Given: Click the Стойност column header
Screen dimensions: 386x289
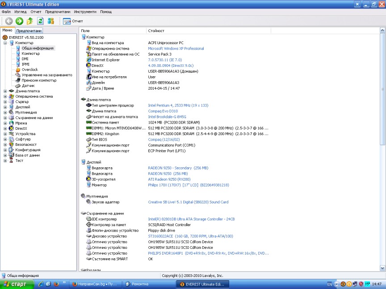Looking at the screenshot, I should click(x=156, y=31).
